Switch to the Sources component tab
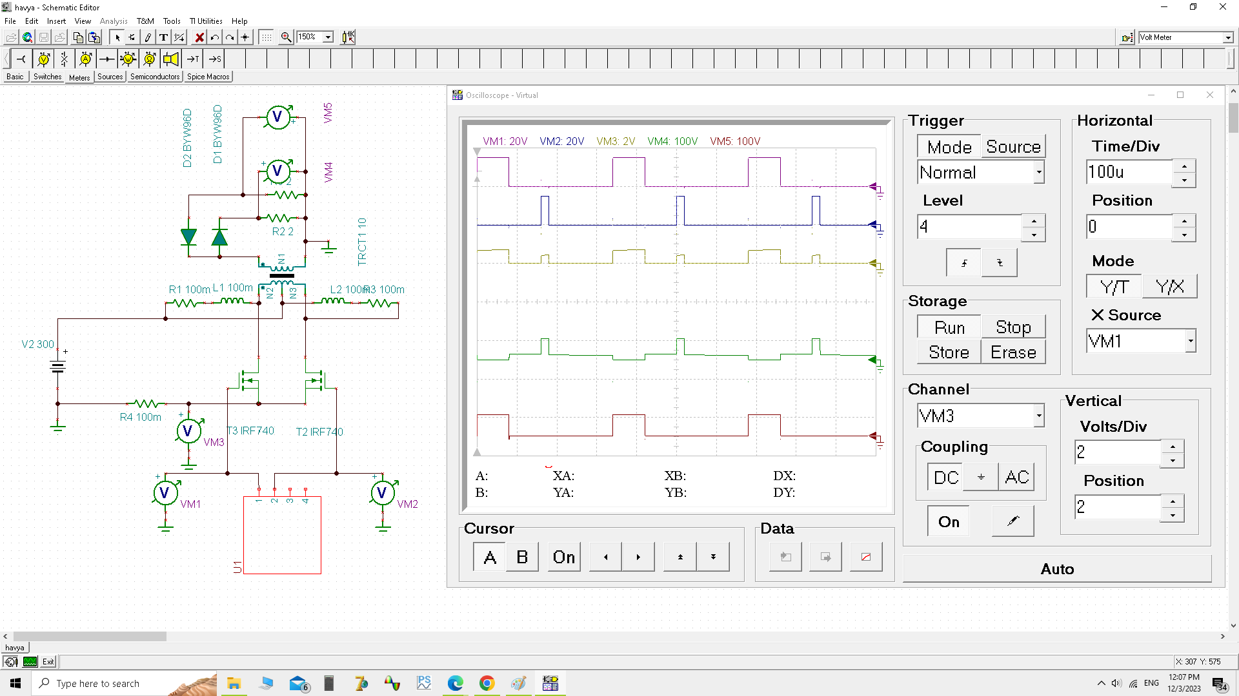Screen dimensions: 1239x696 click(110, 77)
